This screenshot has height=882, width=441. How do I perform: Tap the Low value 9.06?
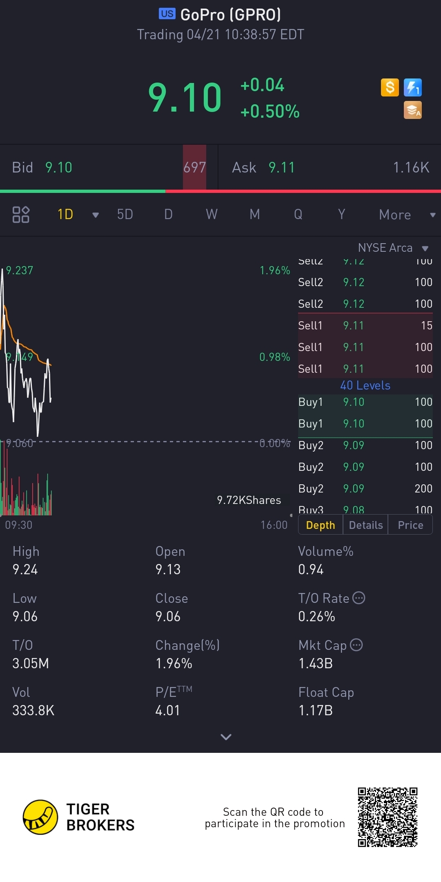point(25,616)
